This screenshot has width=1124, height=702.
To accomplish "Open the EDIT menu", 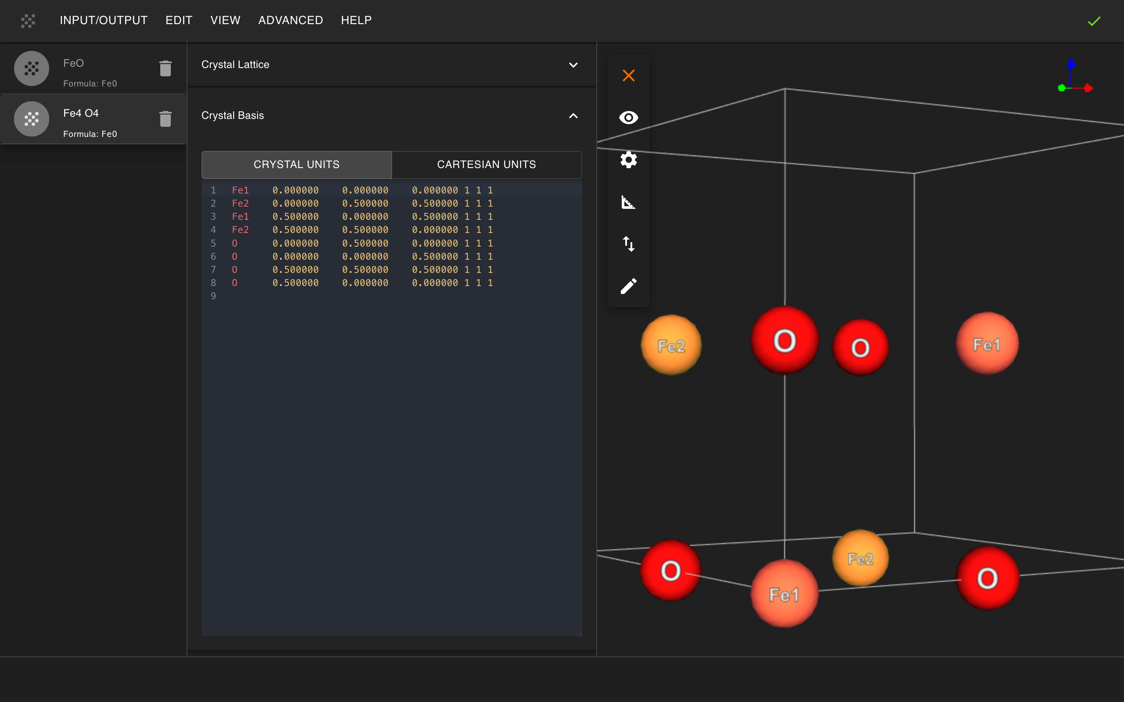I will pyautogui.click(x=179, y=21).
